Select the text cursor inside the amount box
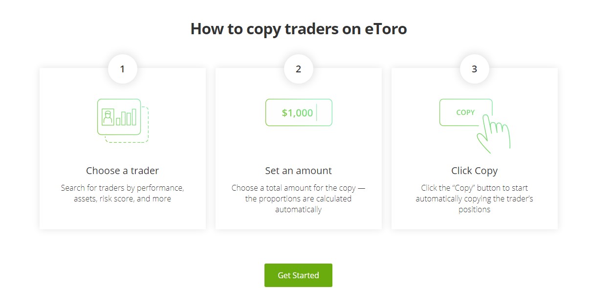591x288 pixels. pyautogui.click(x=317, y=112)
